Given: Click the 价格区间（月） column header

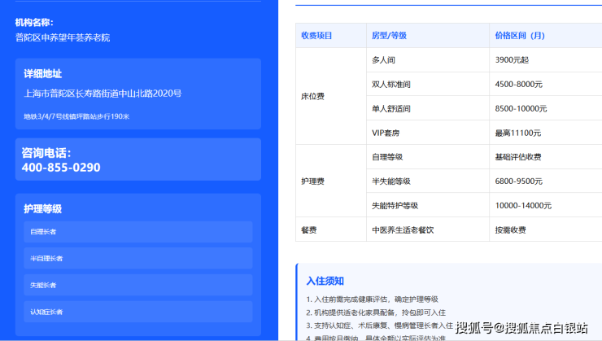Looking at the screenshot, I should 520,36.
